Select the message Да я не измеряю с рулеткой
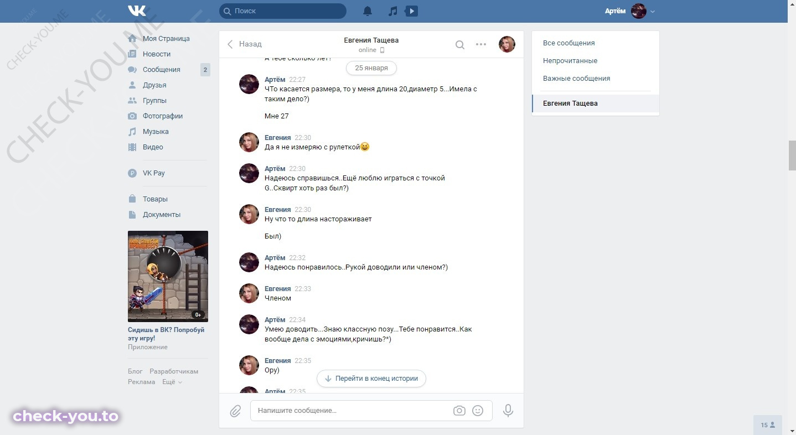Image resolution: width=796 pixels, height=435 pixels. coord(317,147)
